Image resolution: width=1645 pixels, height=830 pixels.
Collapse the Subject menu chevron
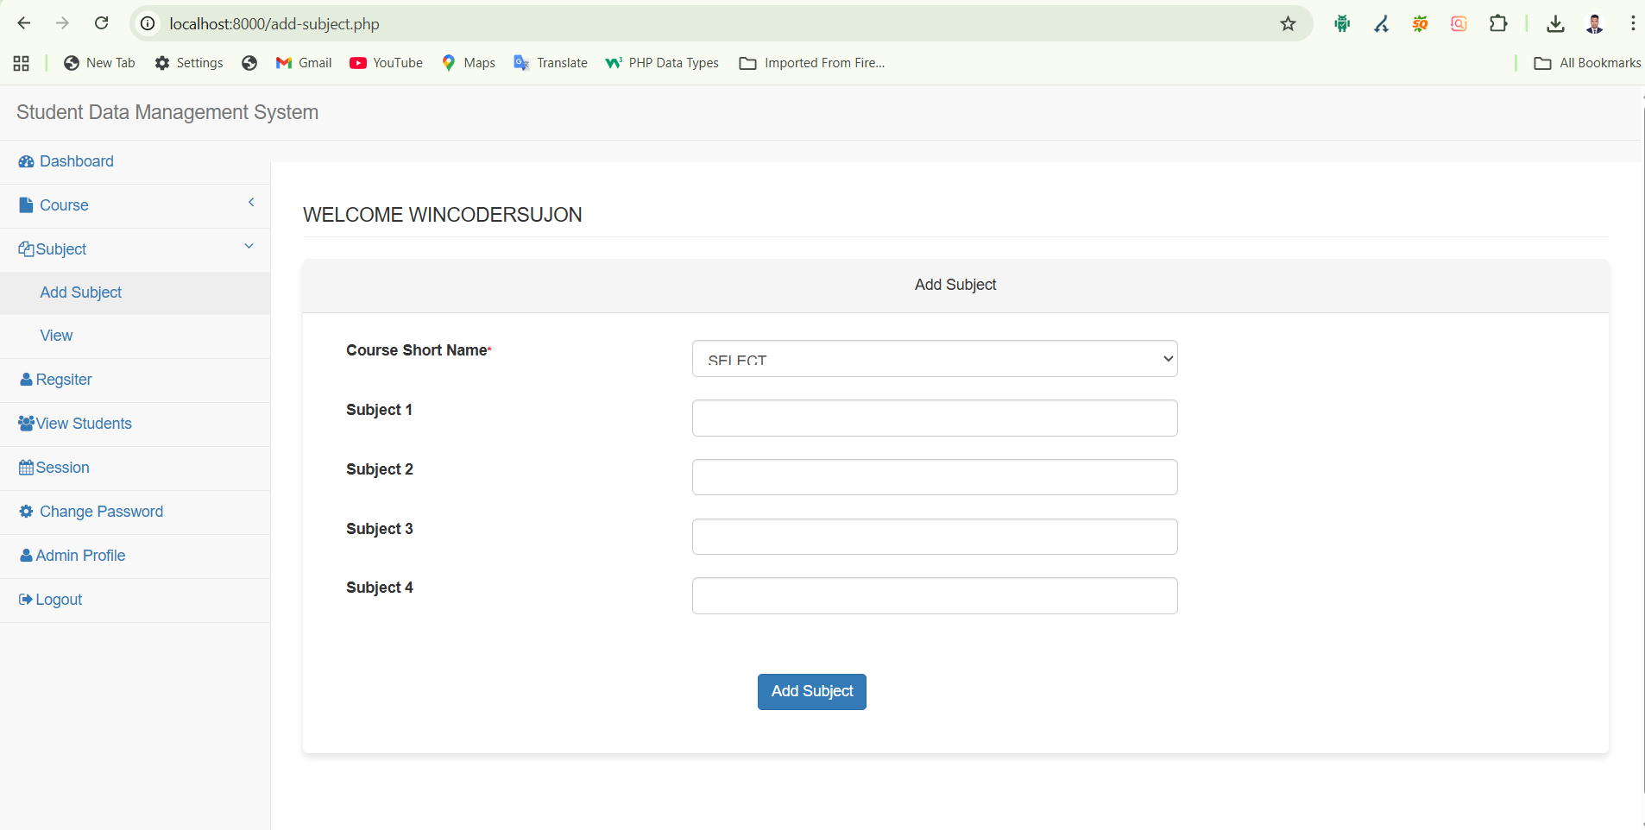pos(249,247)
